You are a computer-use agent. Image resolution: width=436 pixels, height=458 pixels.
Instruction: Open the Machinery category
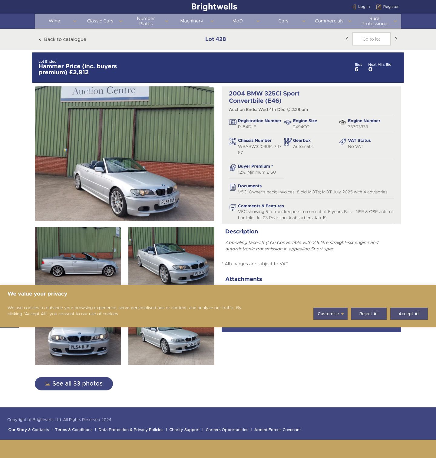[x=192, y=21]
